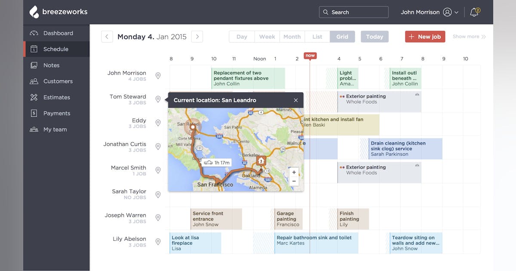The image size is (516, 271).
Task: Open the Notes section
Action: (x=51, y=65)
